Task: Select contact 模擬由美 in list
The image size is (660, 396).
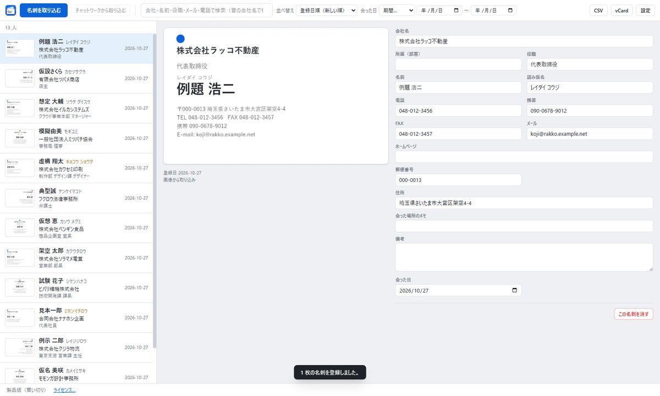Action: pyautogui.click(x=76, y=138)
